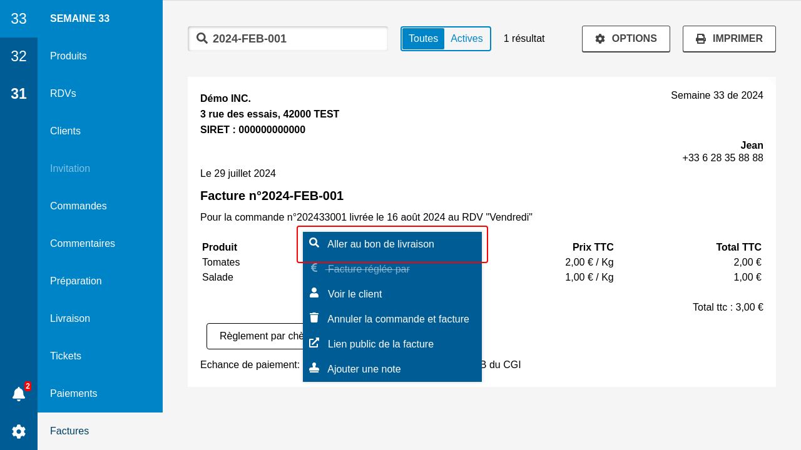Select week 31 in sidebar
801x450 pixels.
[x=19, y=94]
